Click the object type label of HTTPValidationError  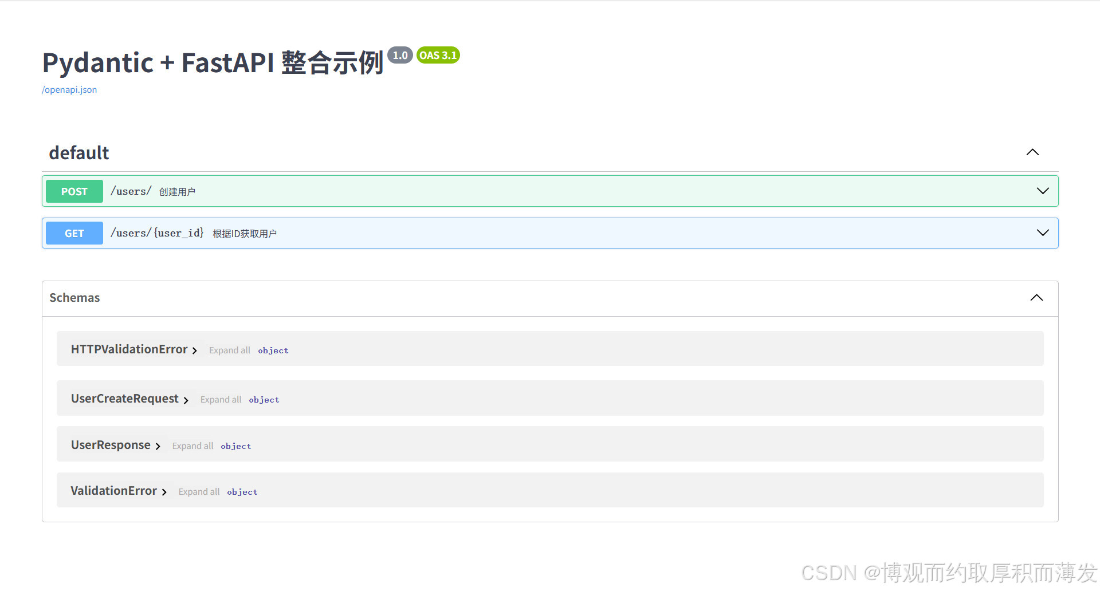[x=273, y=350]
